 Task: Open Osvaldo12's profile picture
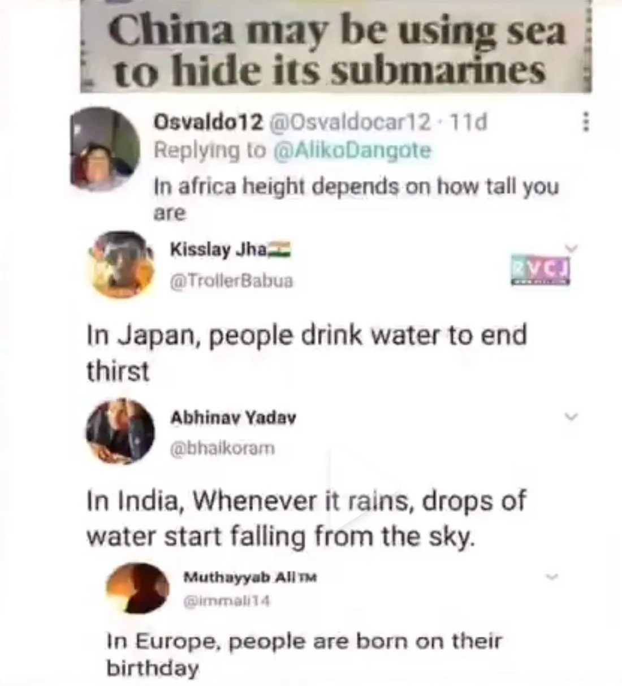coord(105,149)
